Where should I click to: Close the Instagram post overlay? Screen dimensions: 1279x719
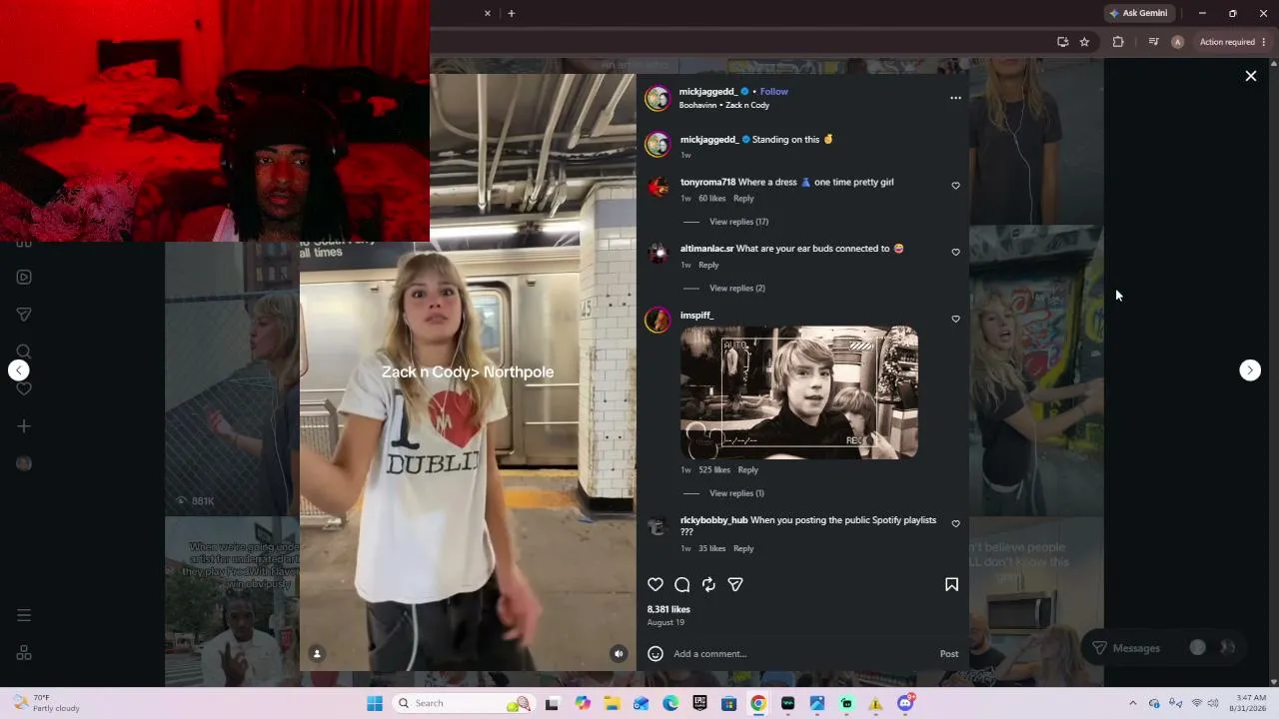pyautogui.click(x=1250, y=76)
